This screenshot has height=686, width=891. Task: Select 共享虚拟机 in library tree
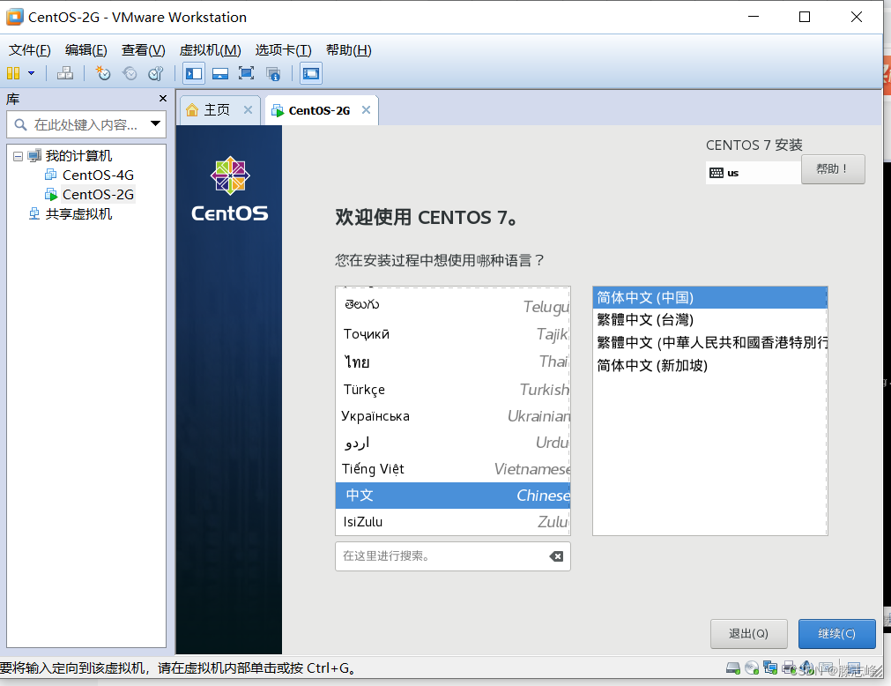click(78, 213)
